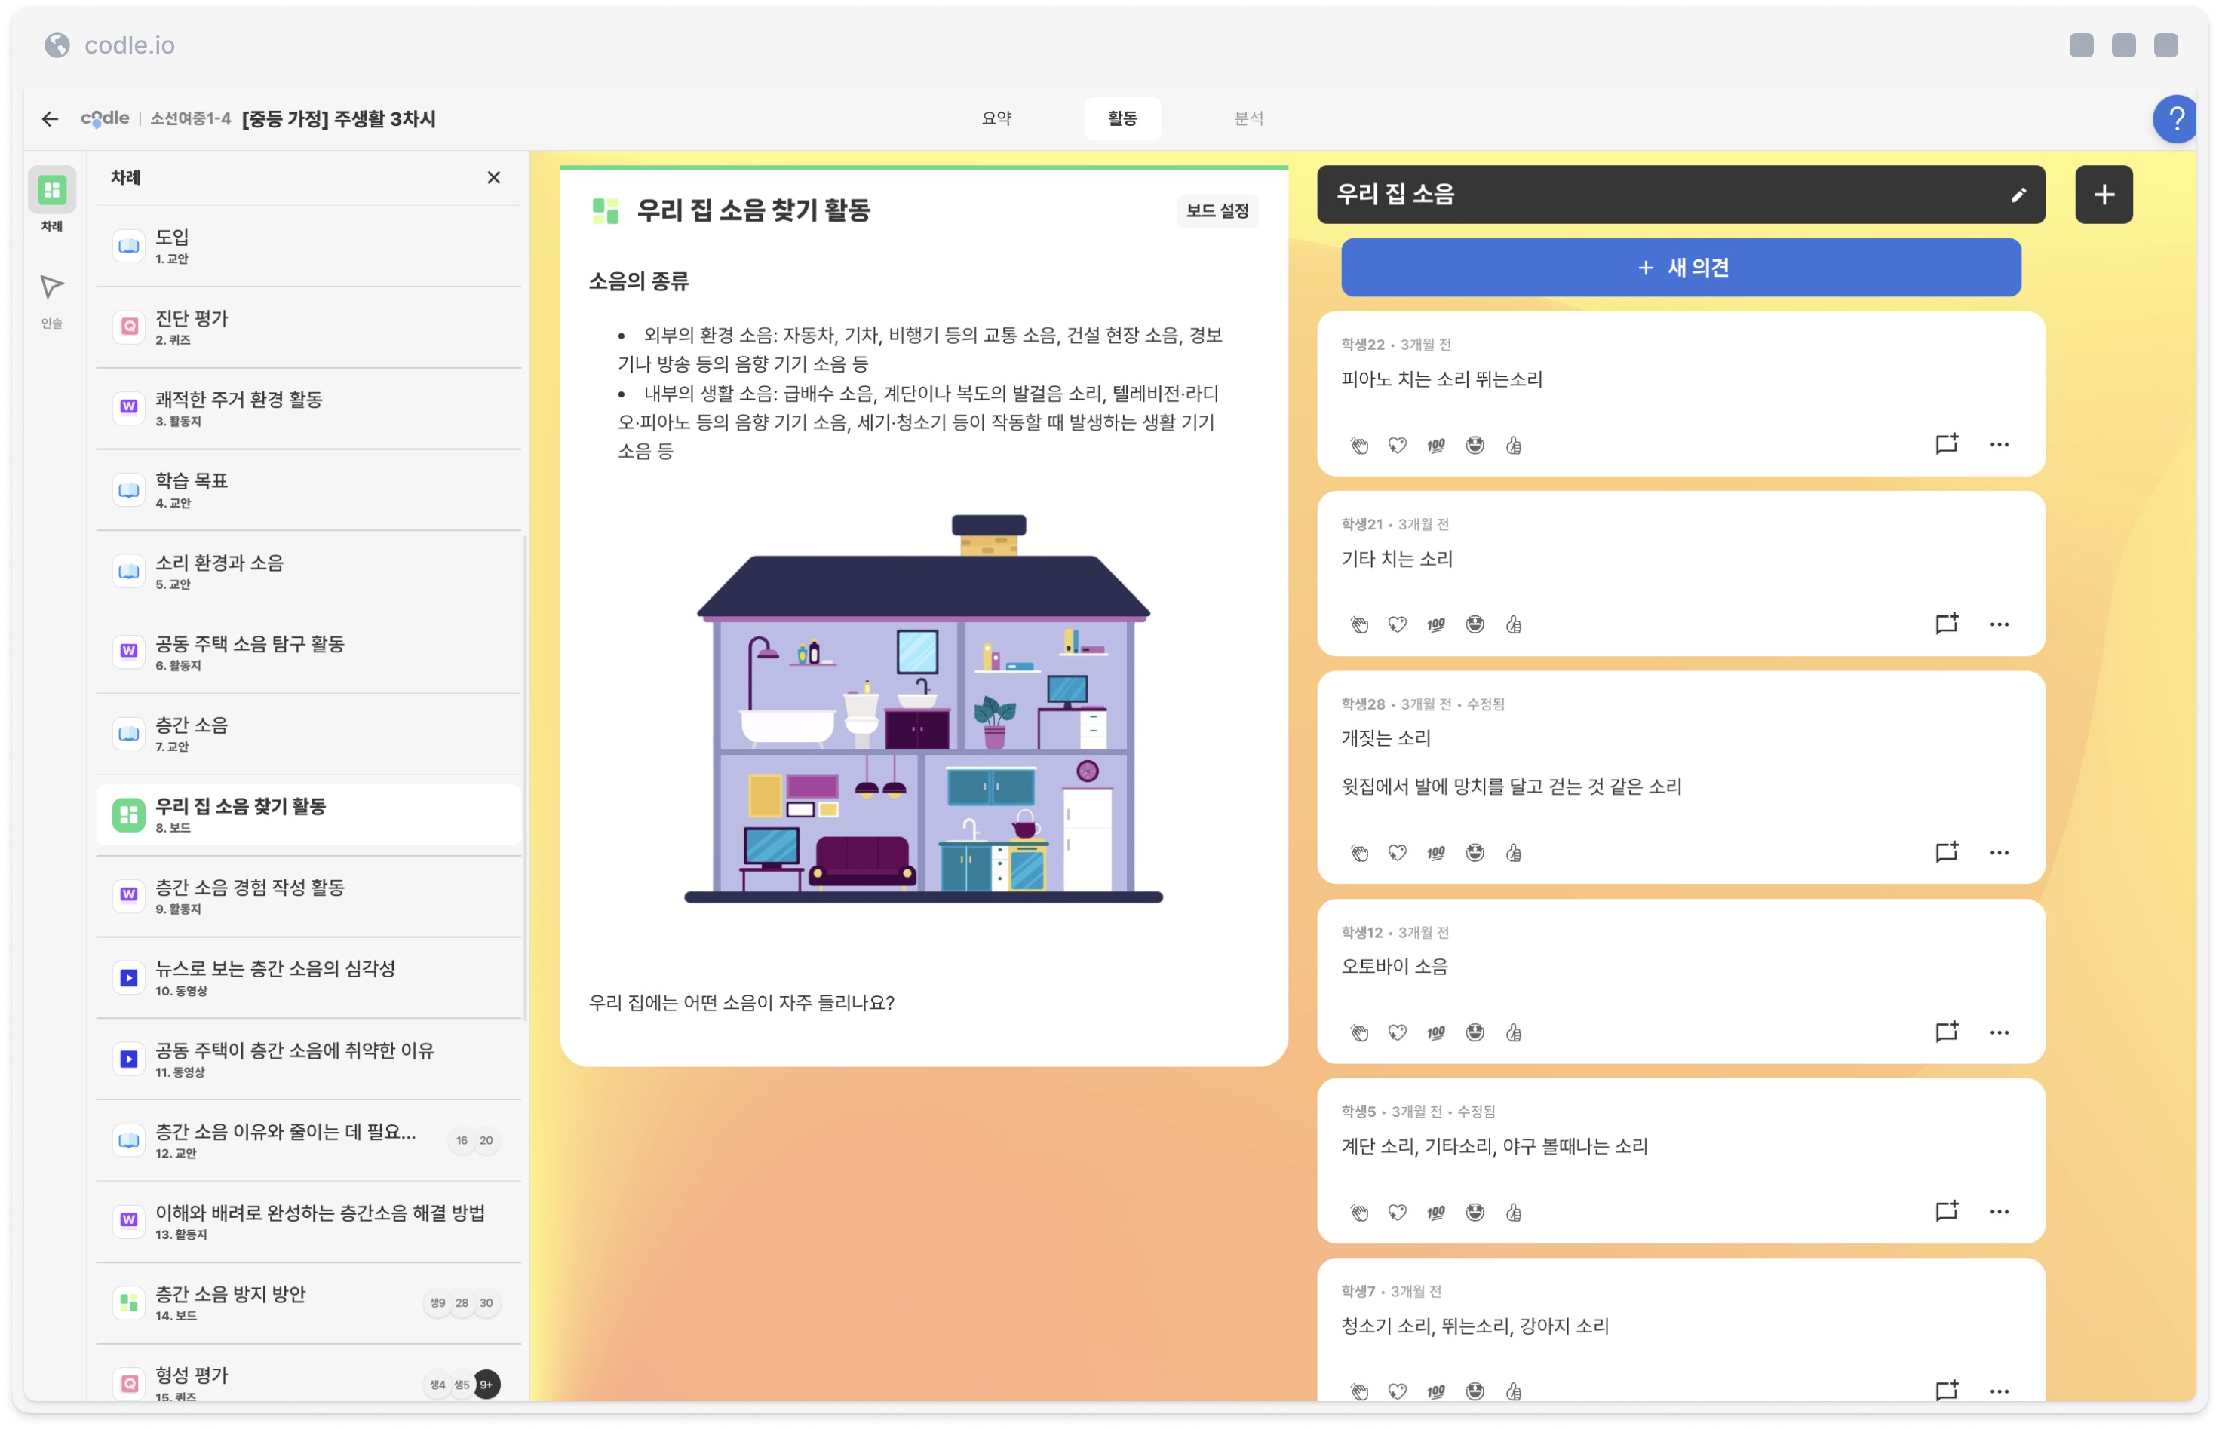2219x1429 pixels.
Task: Add a comment to 학생22's post
Action: 1946,444
